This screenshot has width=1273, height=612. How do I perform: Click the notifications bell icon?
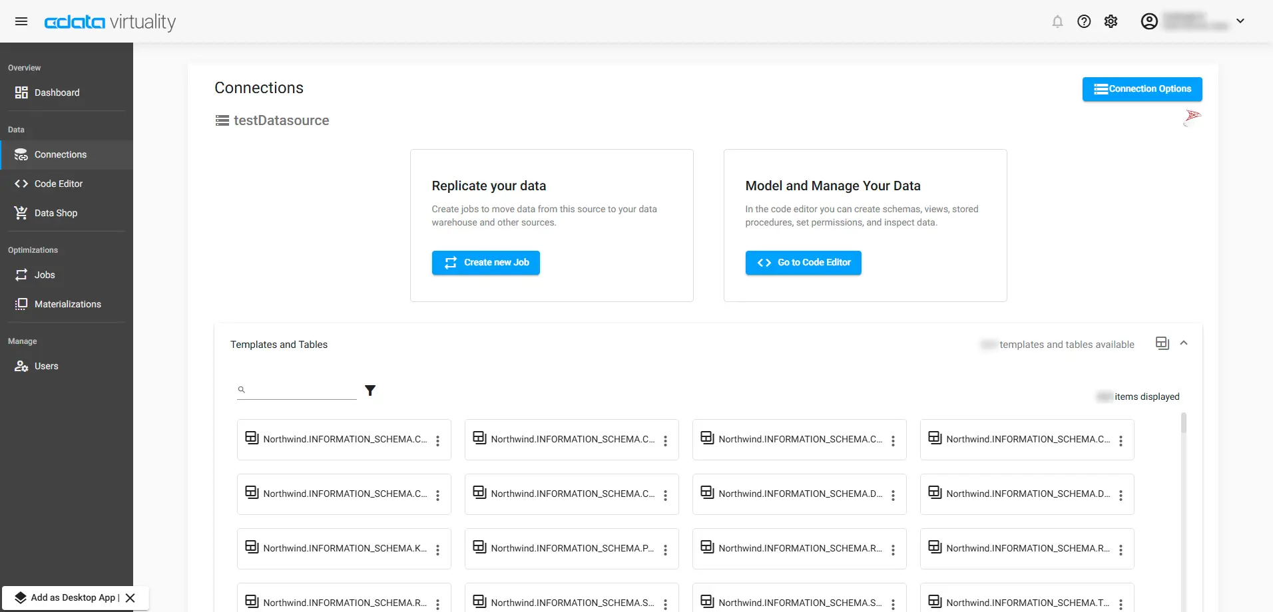[x=1057, y=21]
